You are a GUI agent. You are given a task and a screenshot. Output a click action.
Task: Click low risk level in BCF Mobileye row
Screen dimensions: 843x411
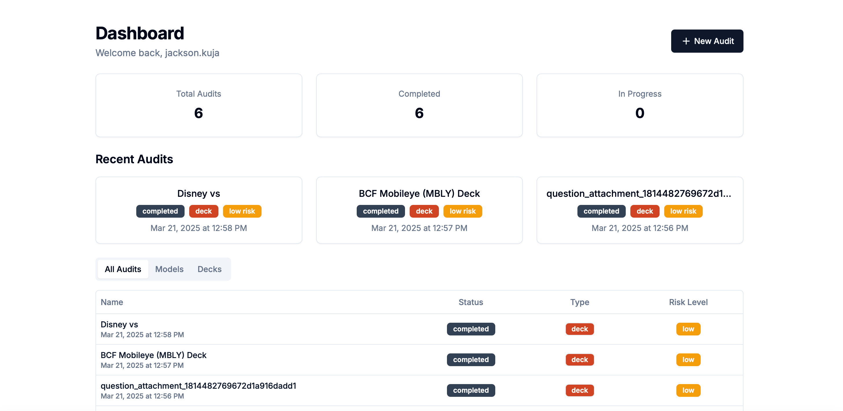tap(688, 360)
